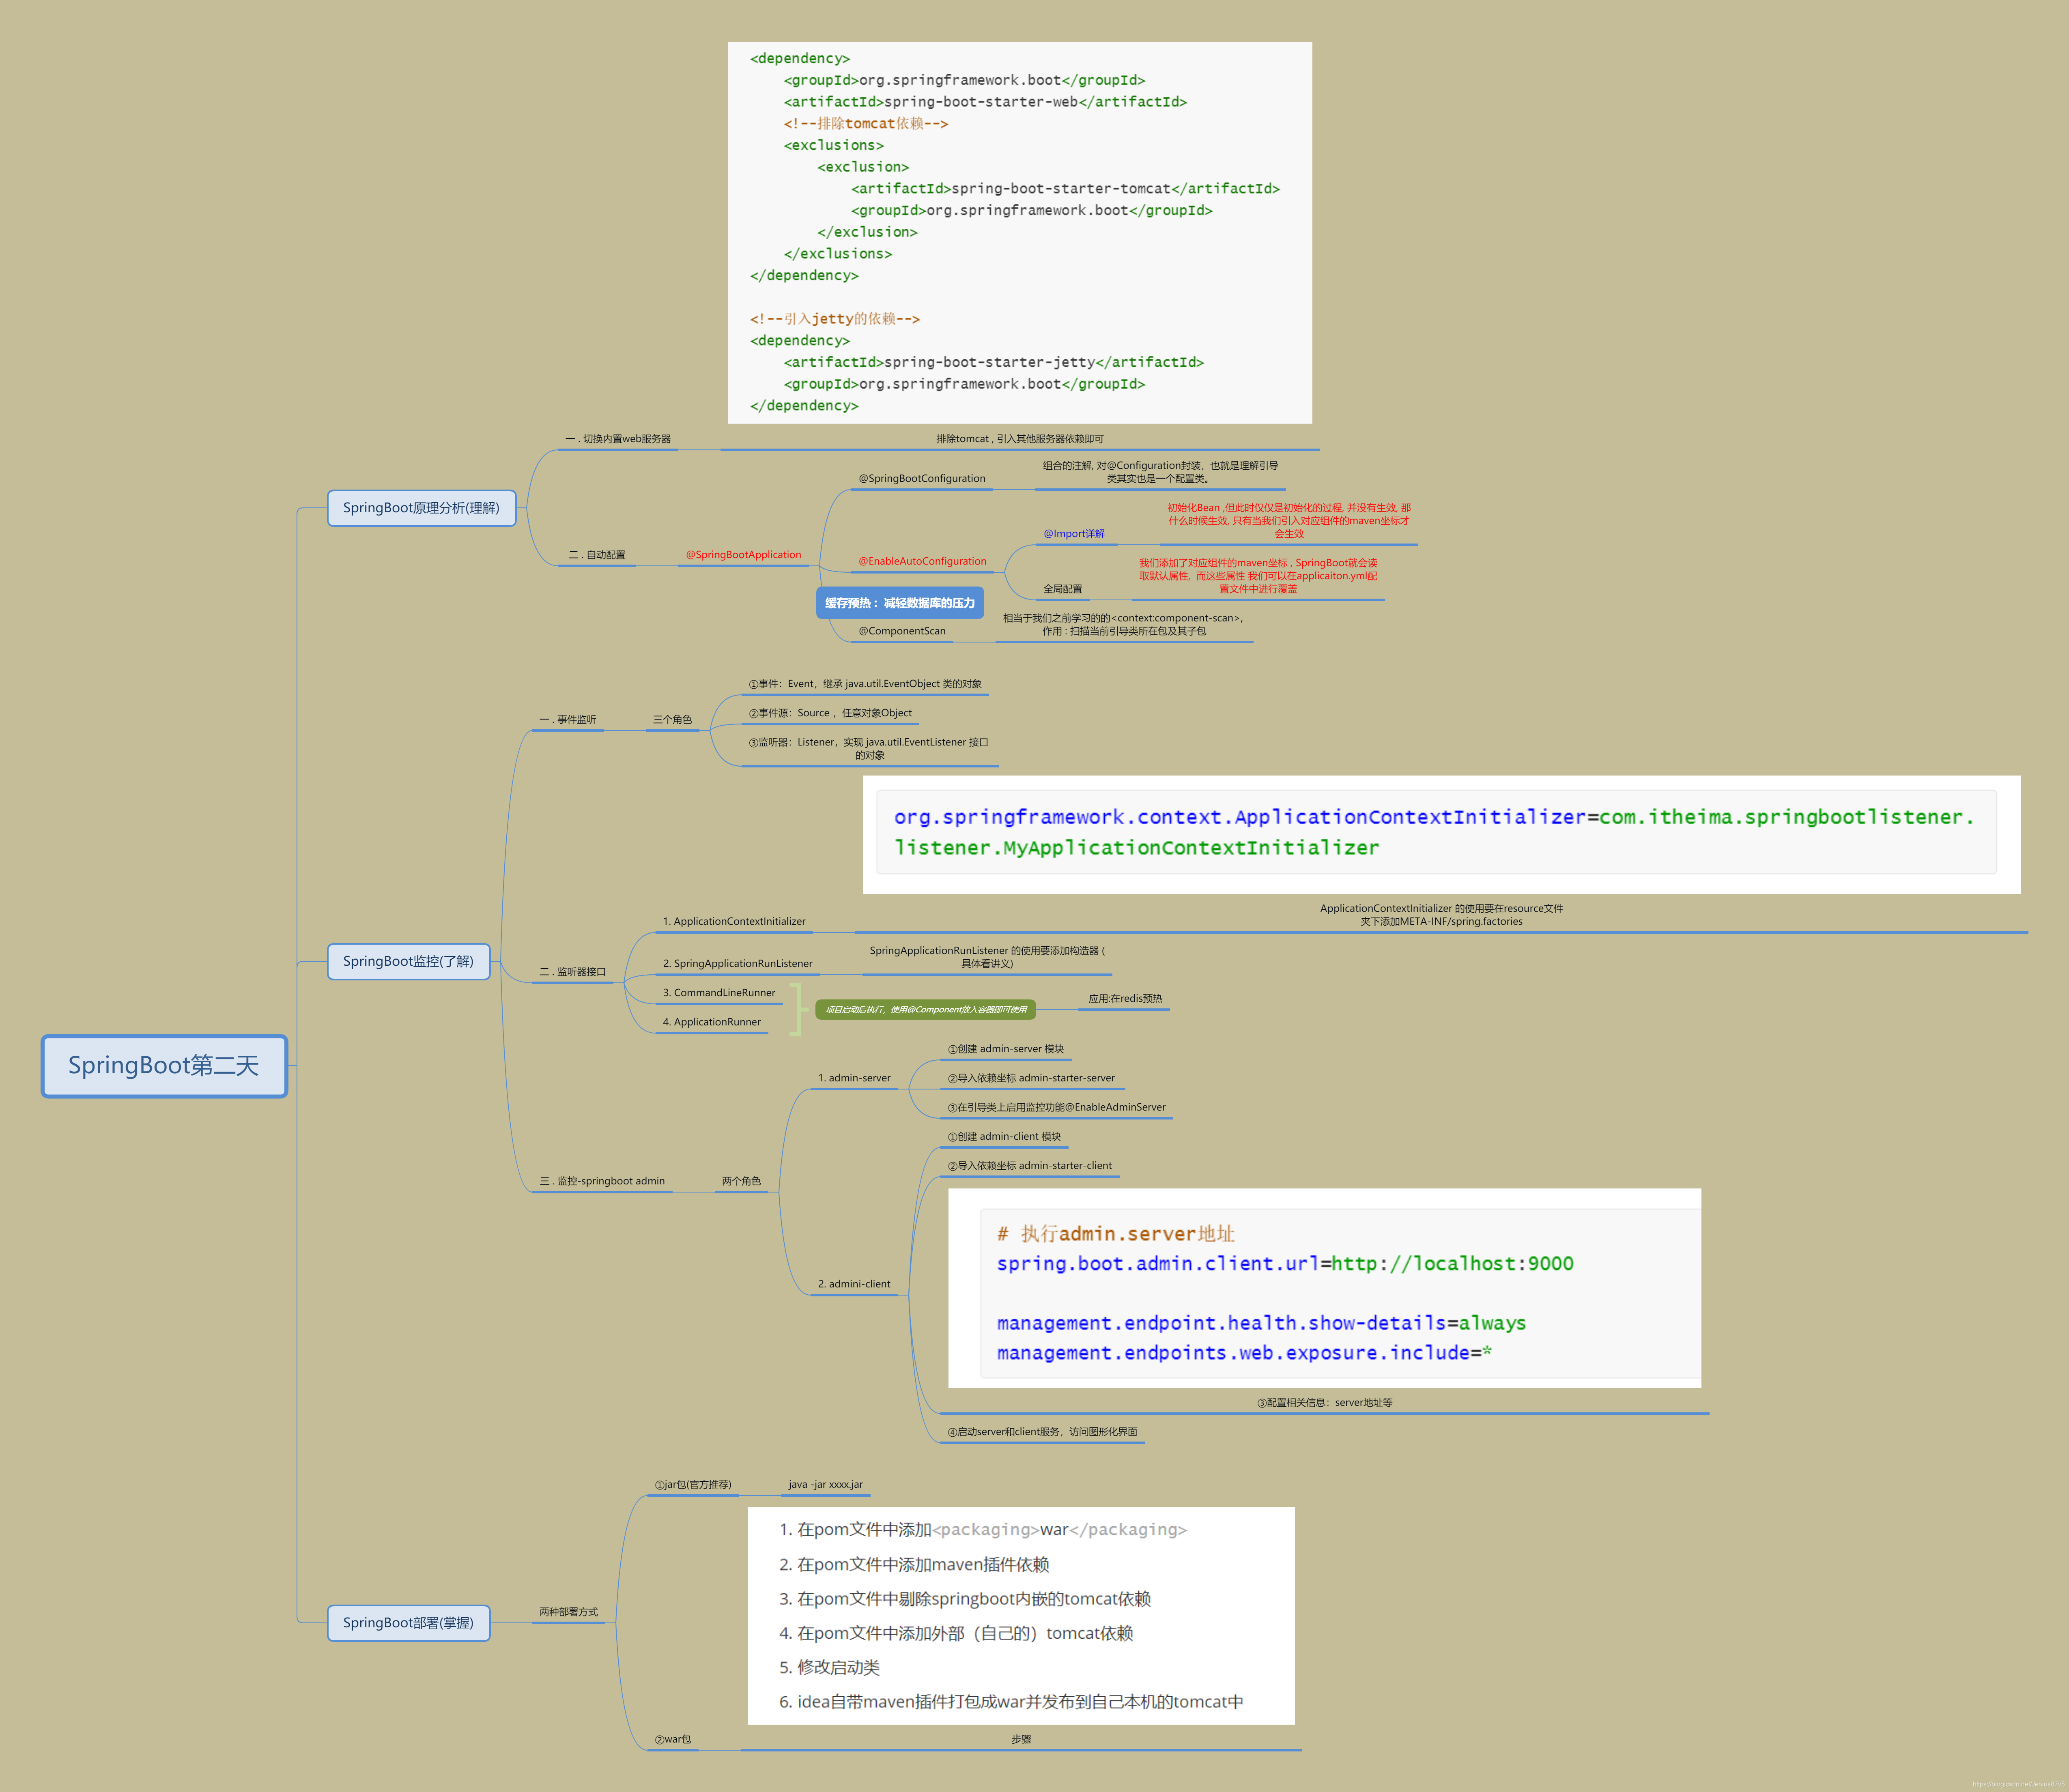Select the 1. admin-server node
2069x1792 pixels.
854,1078
